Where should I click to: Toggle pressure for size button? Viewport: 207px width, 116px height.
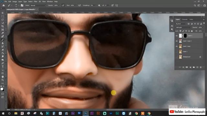[112, 5]
